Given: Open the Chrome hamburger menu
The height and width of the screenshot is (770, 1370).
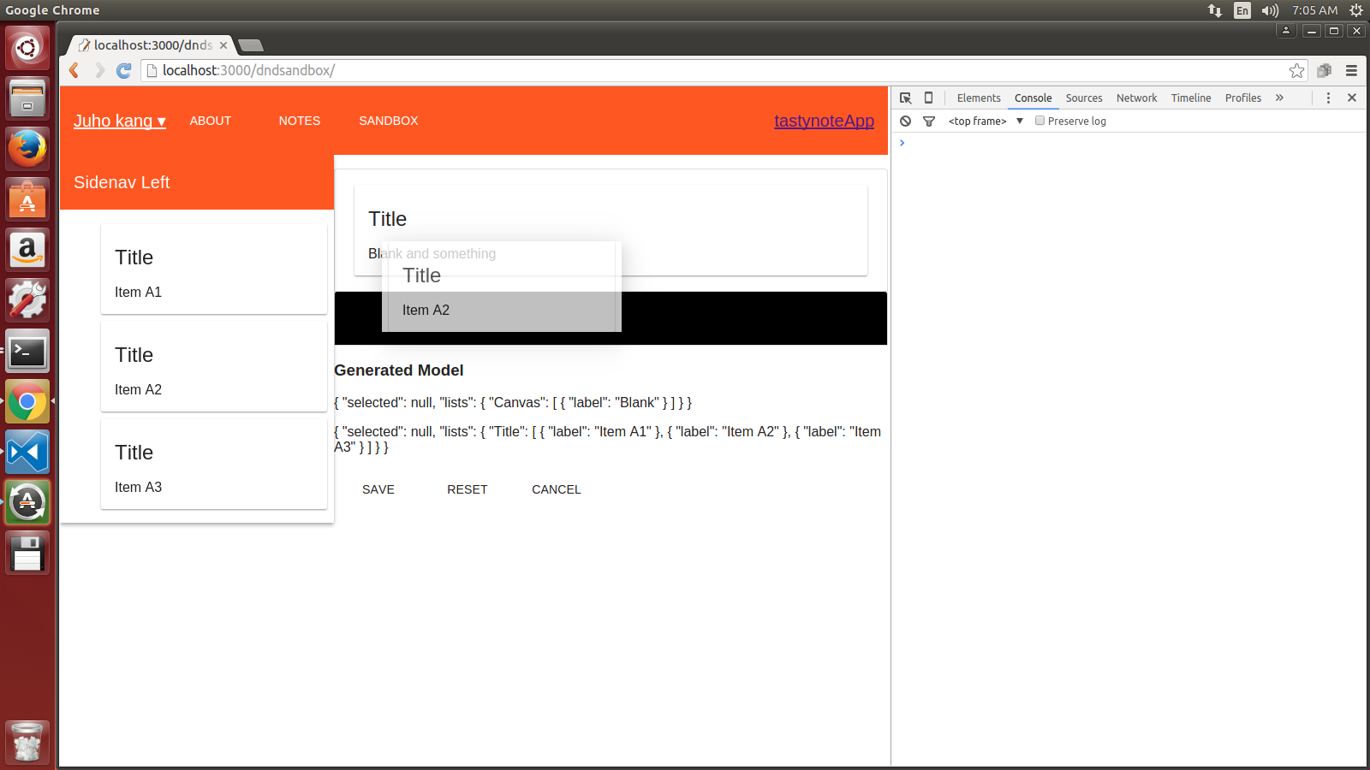Looking at the screenshot, I should tap(1351, 70).
